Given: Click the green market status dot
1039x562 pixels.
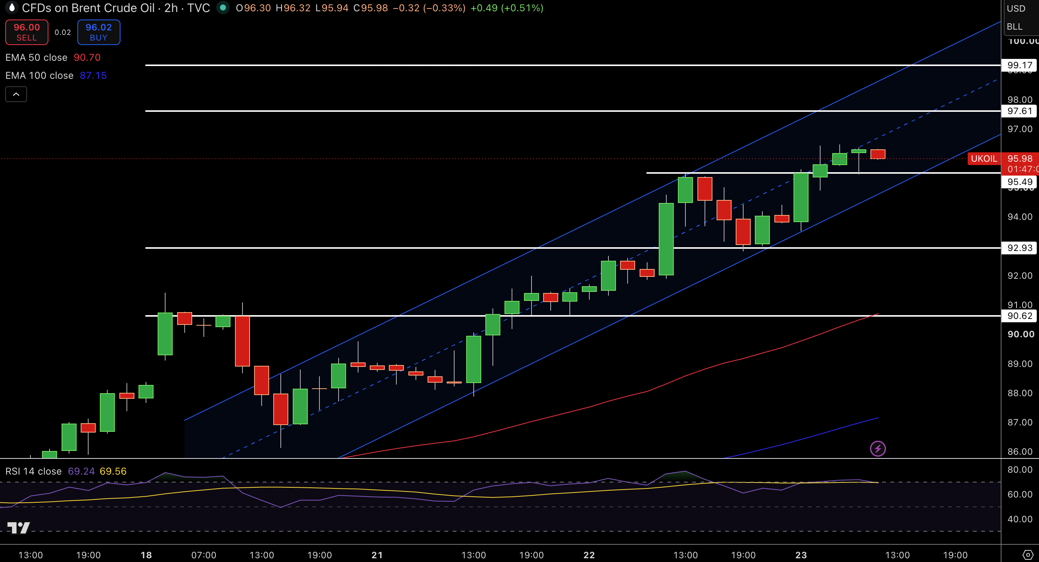Looking at the screenshot, I should (x=223, y=8).
